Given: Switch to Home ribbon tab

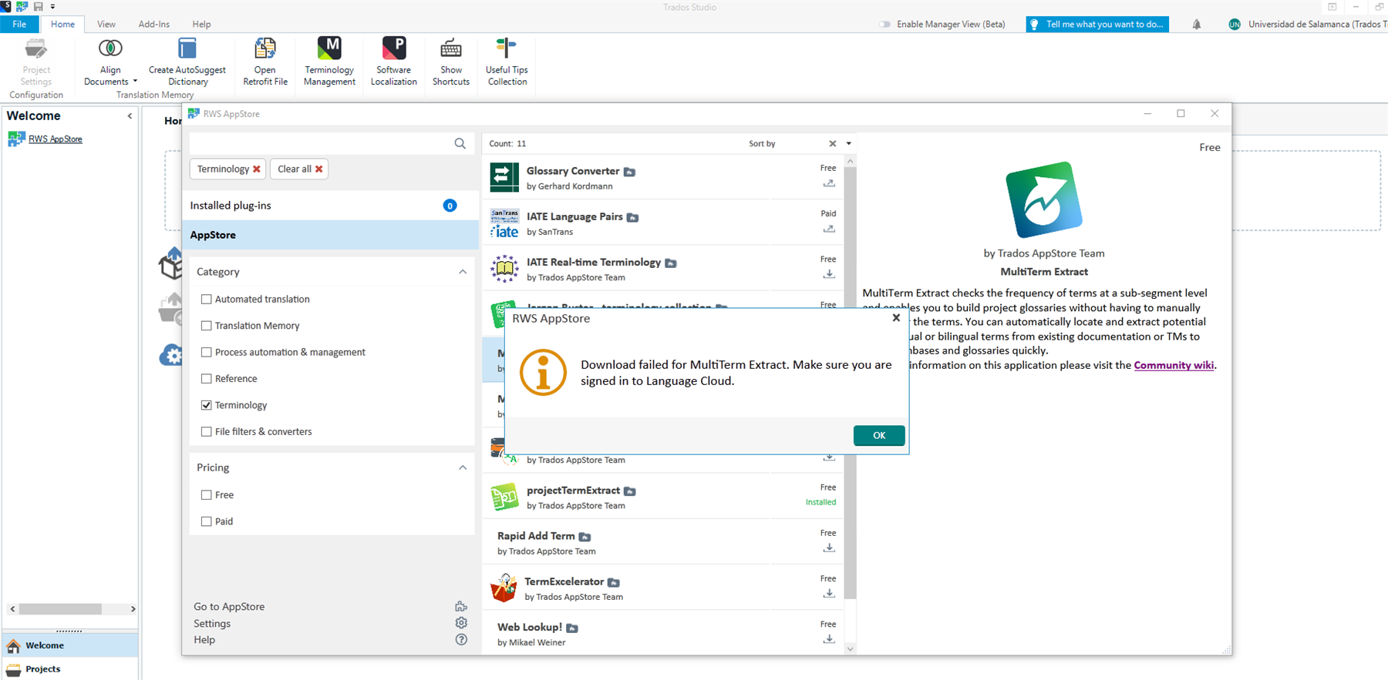Looking at the screenshot, I should 62,25.
